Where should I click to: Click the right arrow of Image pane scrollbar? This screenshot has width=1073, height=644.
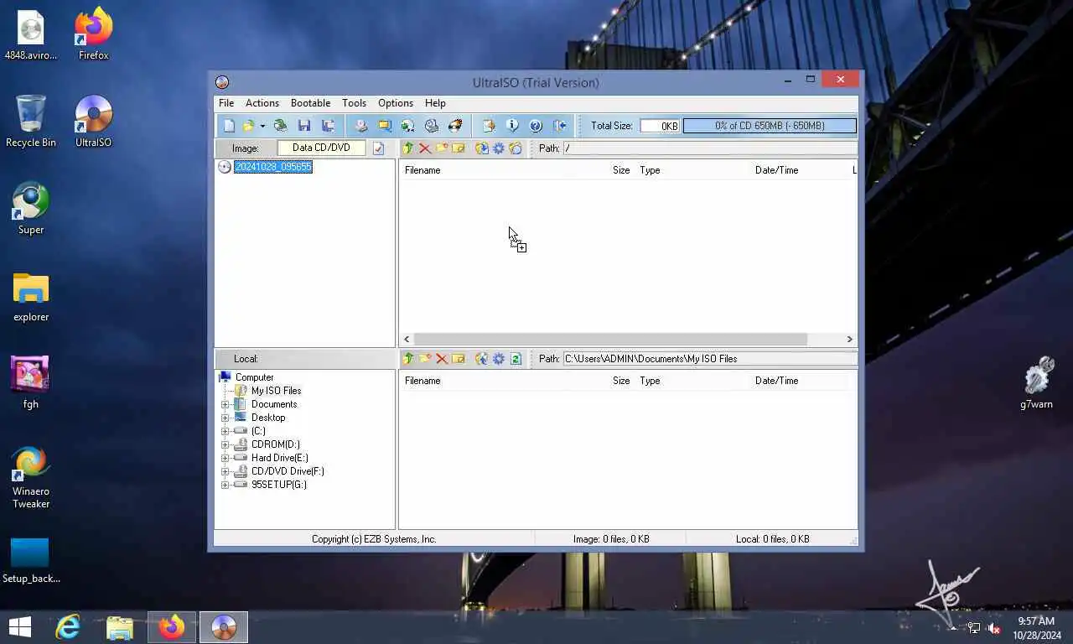coord(849,340)
